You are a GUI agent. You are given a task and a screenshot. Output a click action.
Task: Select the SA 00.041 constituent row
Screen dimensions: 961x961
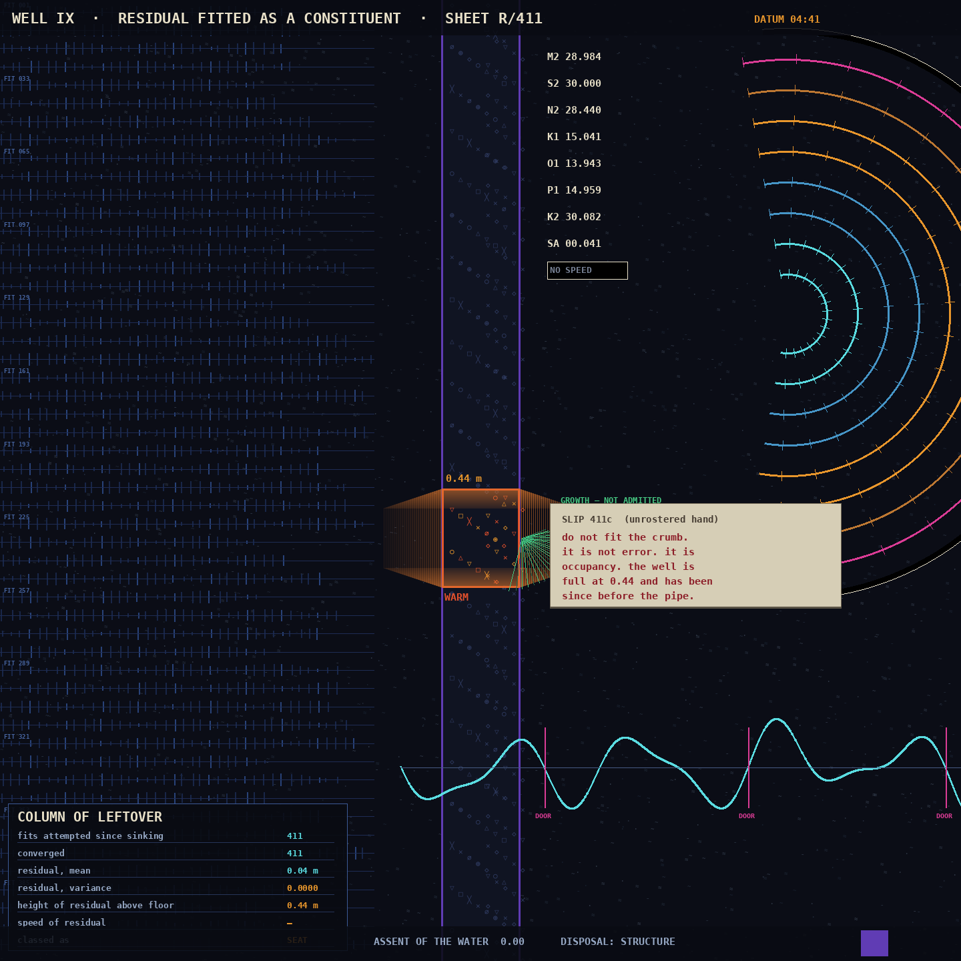[574, 244]
